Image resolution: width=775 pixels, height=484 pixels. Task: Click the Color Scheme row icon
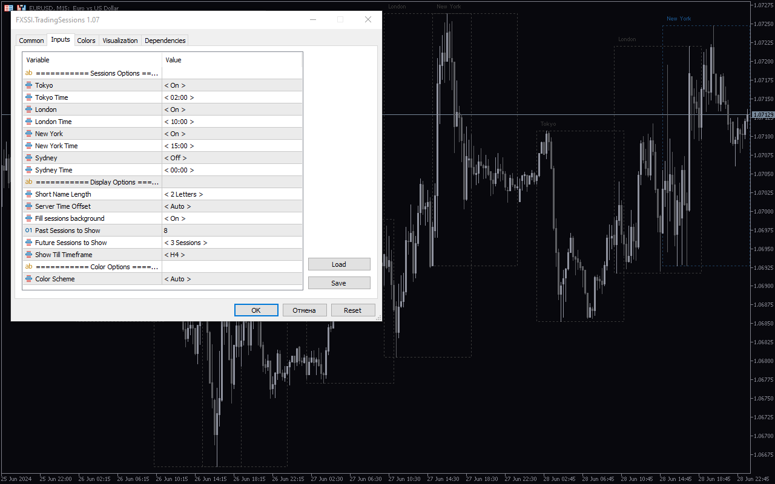coord(28,279)
